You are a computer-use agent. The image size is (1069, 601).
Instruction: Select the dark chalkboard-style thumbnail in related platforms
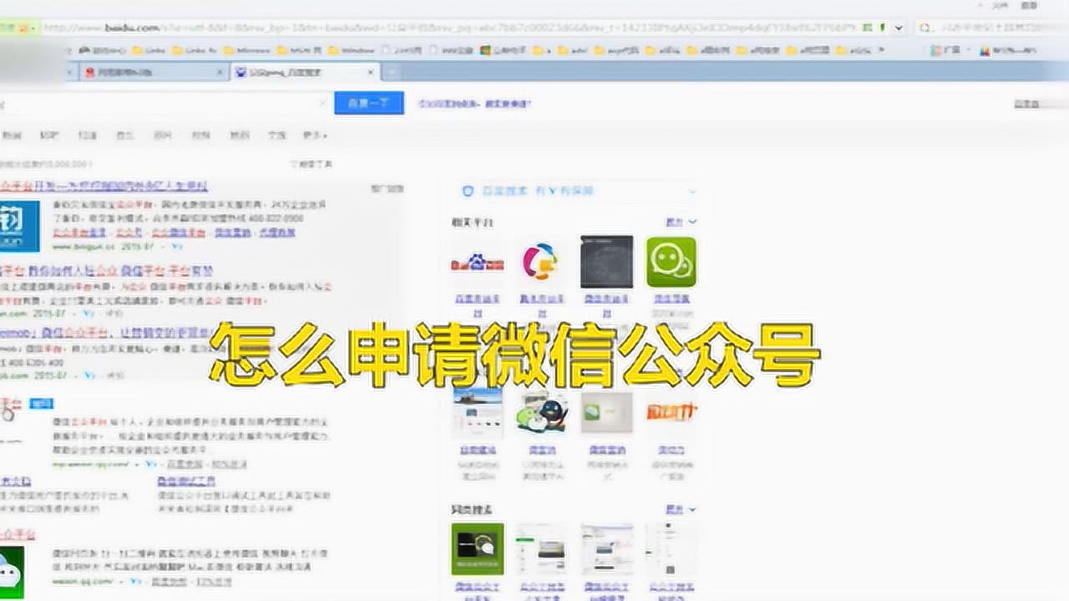tap(606, 261)
